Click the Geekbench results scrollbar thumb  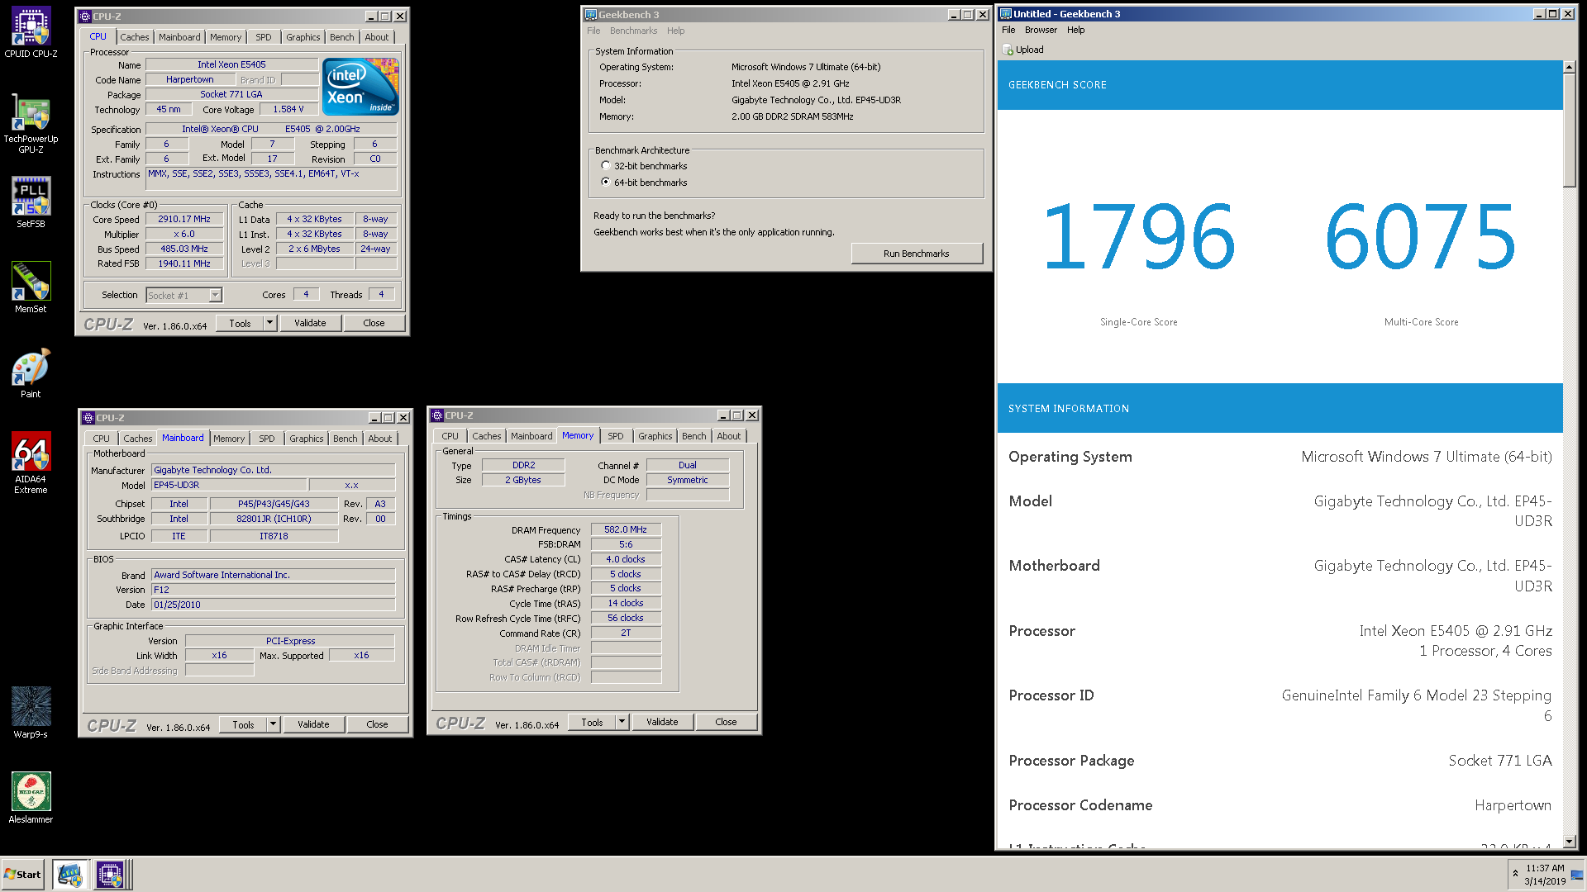pos(1570,130)
